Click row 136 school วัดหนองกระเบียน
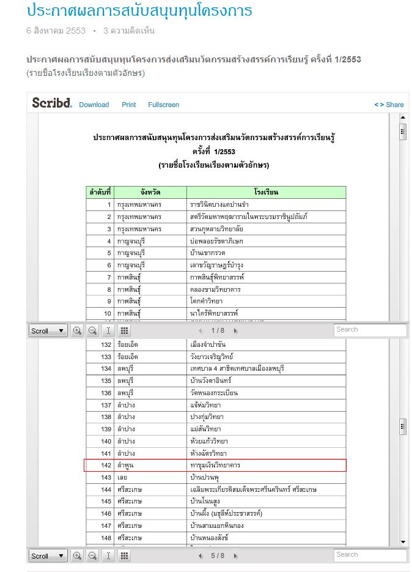This screenshot has width=412, height=572. coord(214,393)
